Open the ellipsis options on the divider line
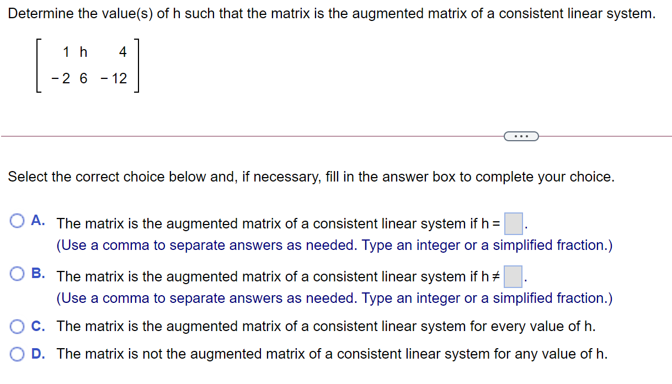This screenshot has height=384, width=672. pos(521,136)
